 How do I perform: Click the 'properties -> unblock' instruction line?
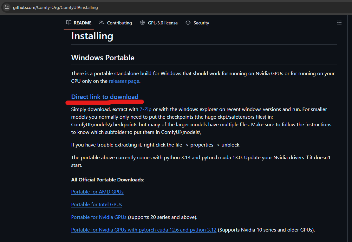point(155,145)
